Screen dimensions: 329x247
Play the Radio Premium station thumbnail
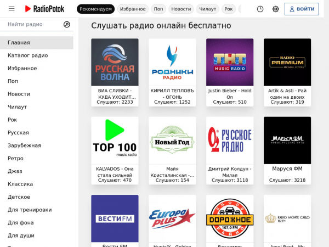coord(287,62)
